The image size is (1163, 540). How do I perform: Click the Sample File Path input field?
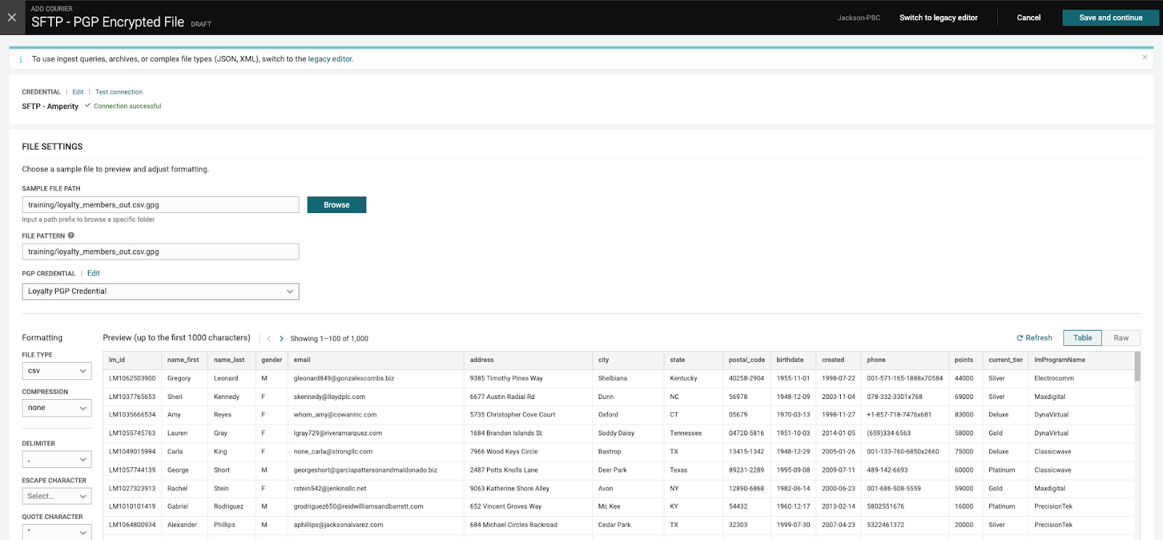[160, 205]
